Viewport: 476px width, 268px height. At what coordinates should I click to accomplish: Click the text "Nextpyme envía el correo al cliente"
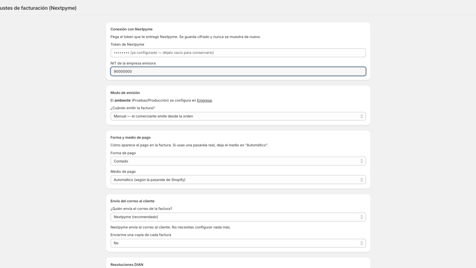(140, 227)
